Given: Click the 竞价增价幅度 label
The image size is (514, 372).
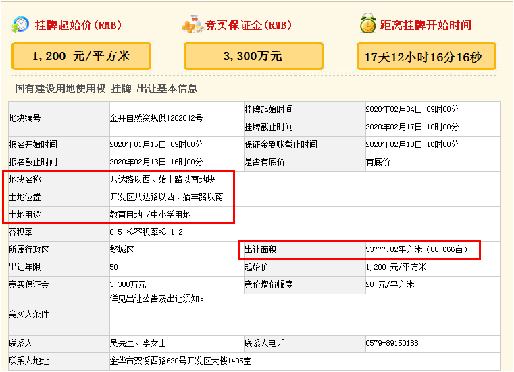Looking at the screenshot, I should pyautogui.click(x=268, y=285).
